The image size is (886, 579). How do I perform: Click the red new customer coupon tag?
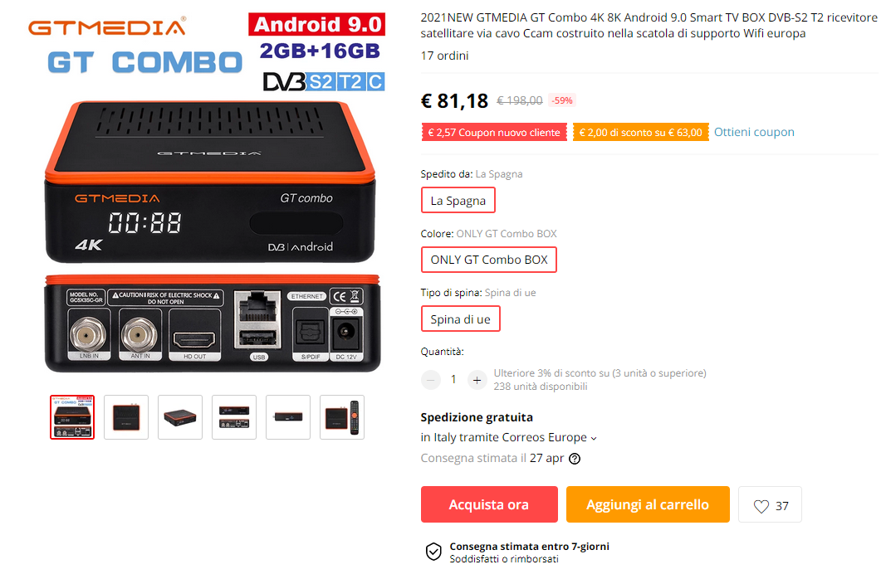494,133
